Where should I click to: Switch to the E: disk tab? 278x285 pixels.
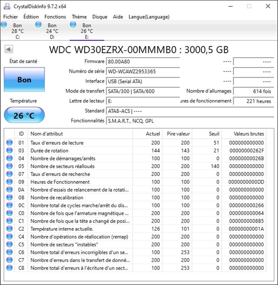click(x=87, y=31)
